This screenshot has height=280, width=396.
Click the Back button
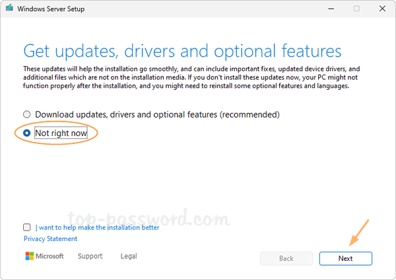[x=286, y=258]
